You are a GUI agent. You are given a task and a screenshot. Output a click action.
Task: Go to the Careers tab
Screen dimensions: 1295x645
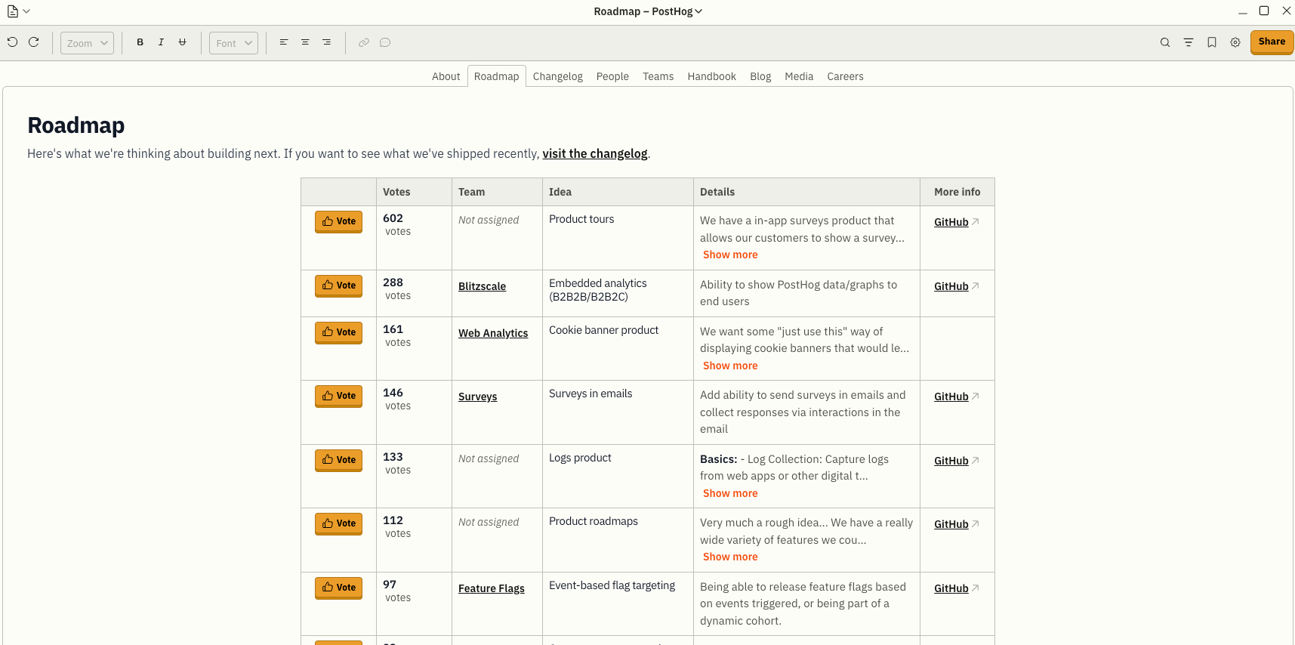pos(845,76)
